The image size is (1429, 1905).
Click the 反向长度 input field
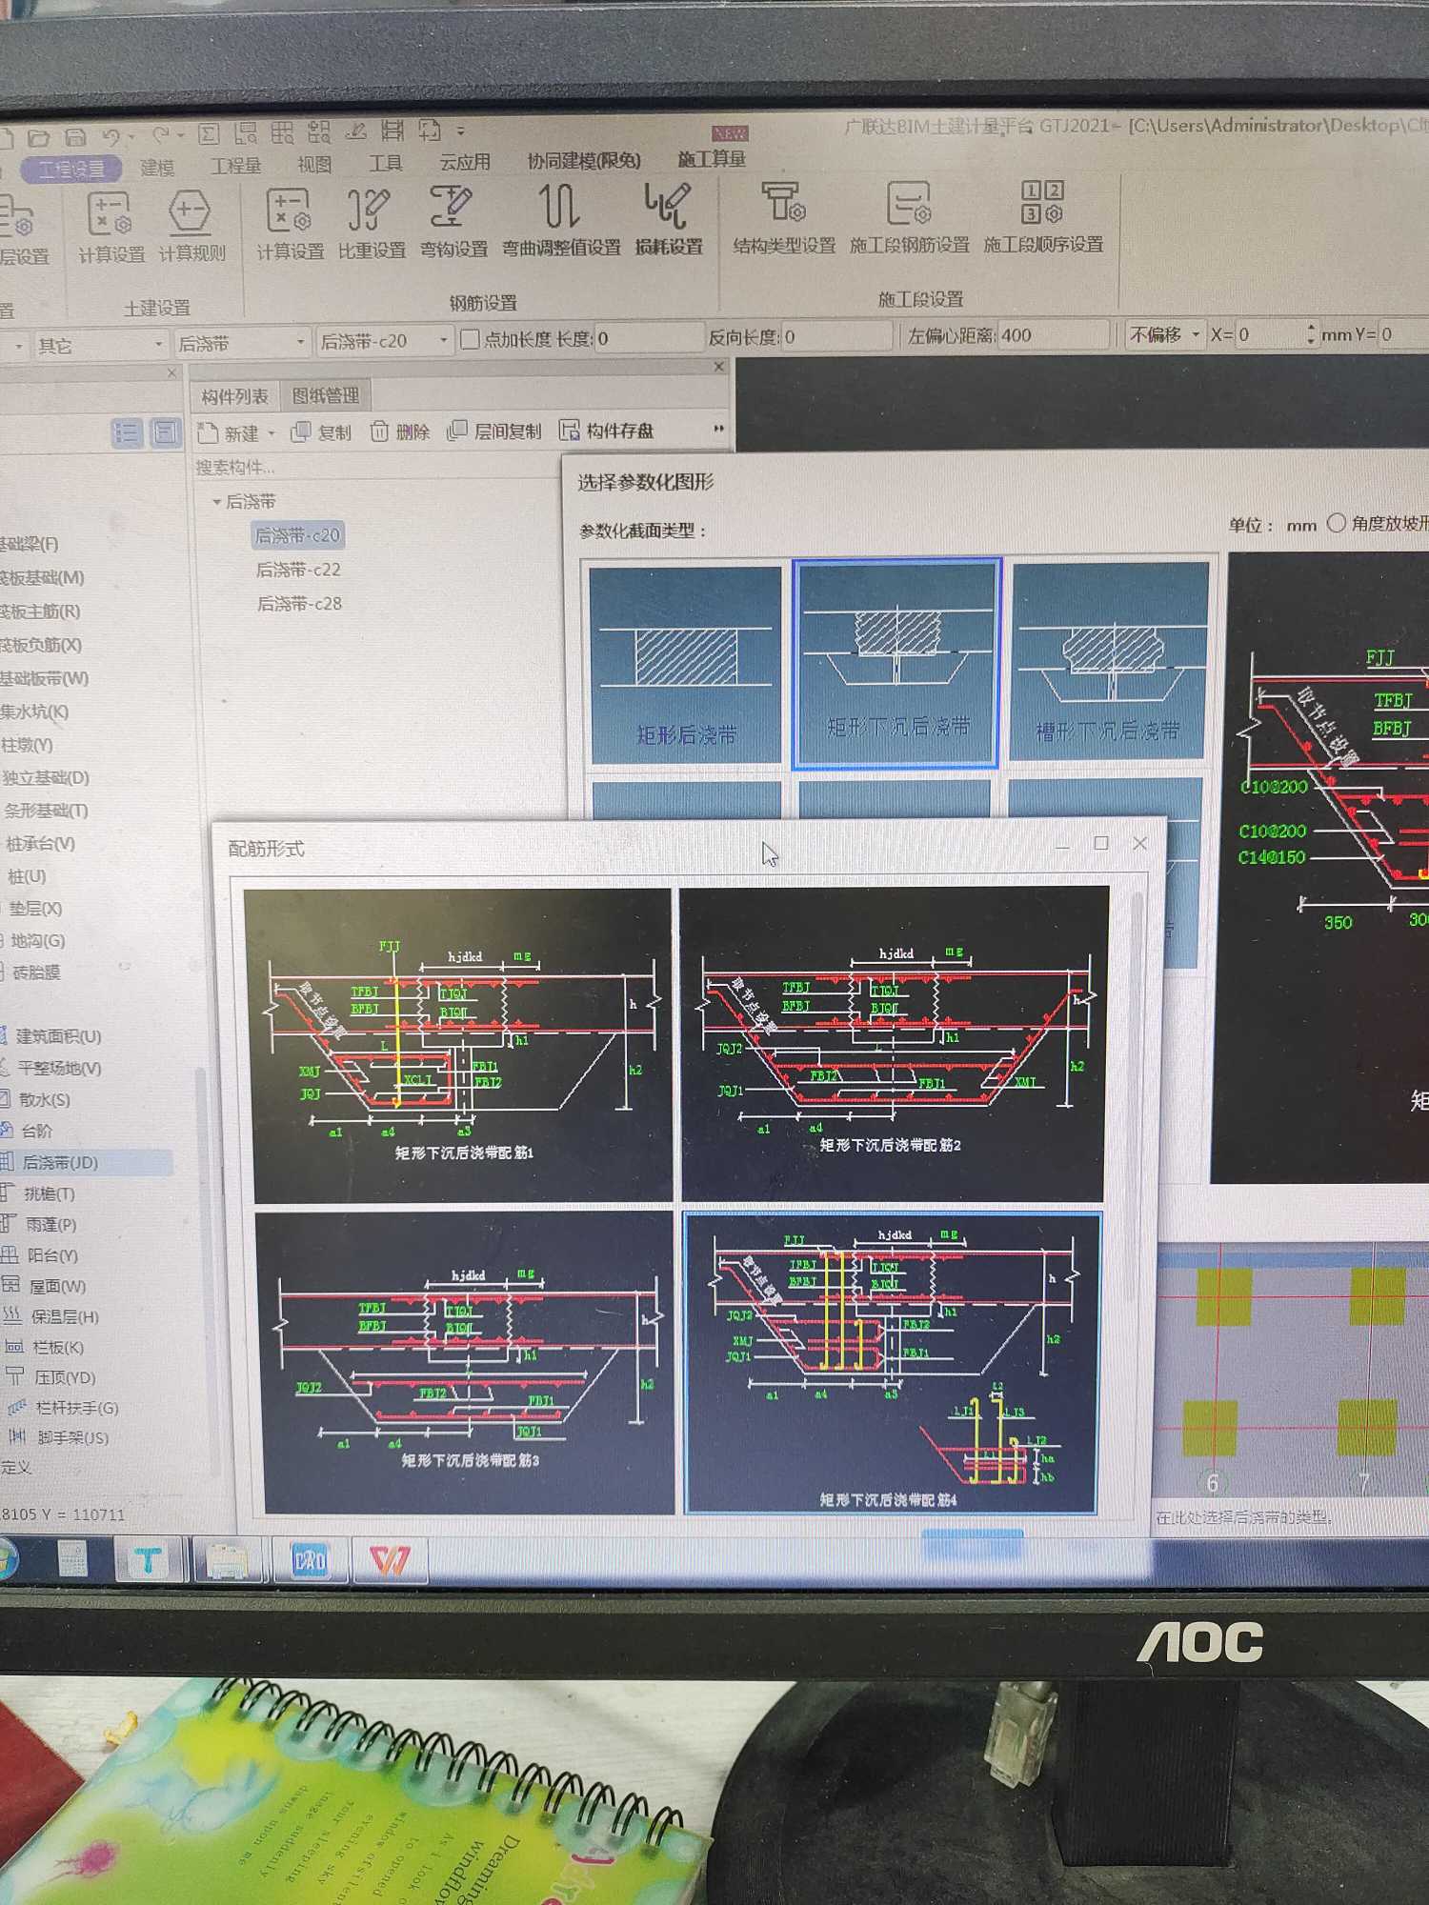click(835, 336)
